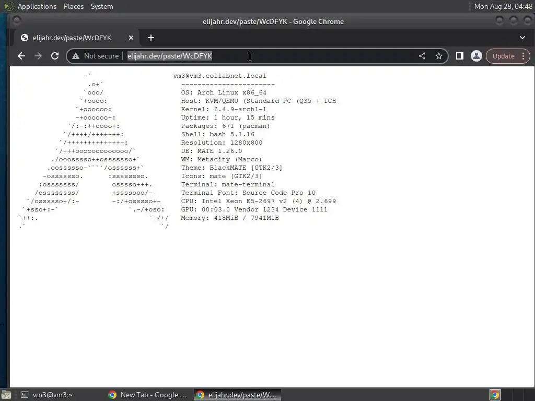Reload the page with the refresh icon

point(54,56)
